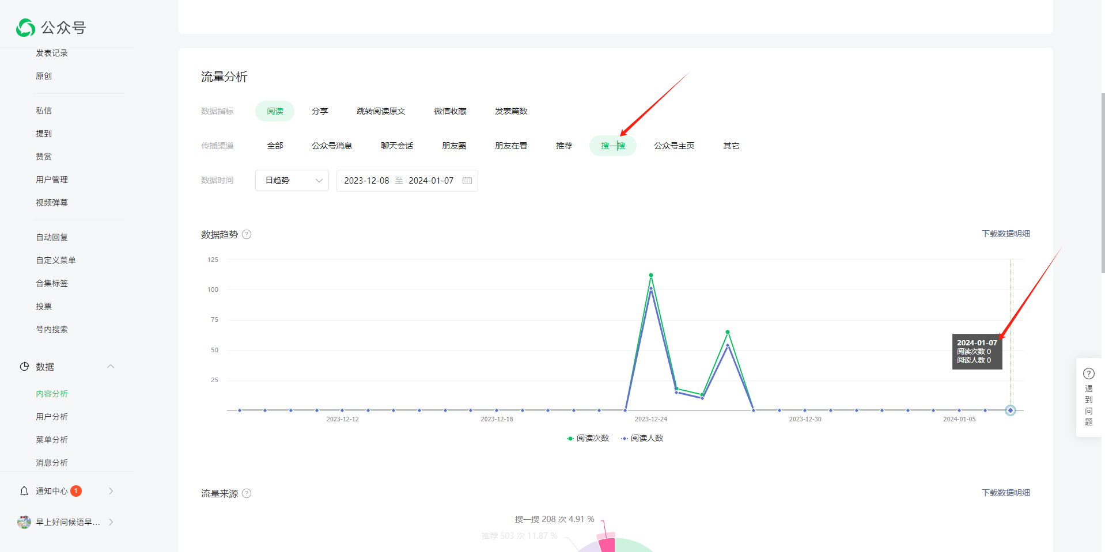
Task: Click the 遇到问题 question mark icon
Action: [1089, 374]
